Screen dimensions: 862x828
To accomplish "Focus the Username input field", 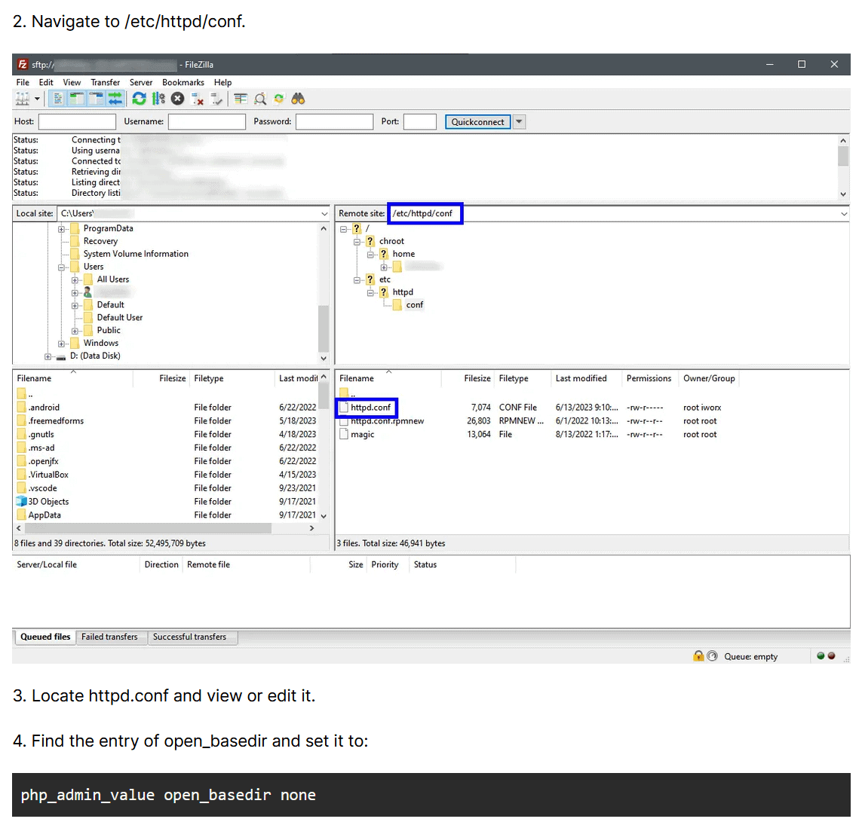I will 207,121.
